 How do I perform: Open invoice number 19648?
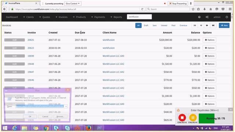(31, 64)
